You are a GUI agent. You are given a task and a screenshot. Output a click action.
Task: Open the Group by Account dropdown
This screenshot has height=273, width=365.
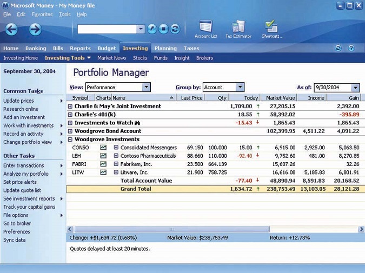240,87
